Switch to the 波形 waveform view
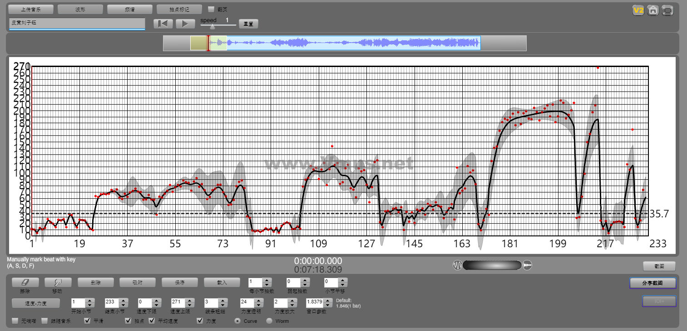 click(x=80, y=9)
